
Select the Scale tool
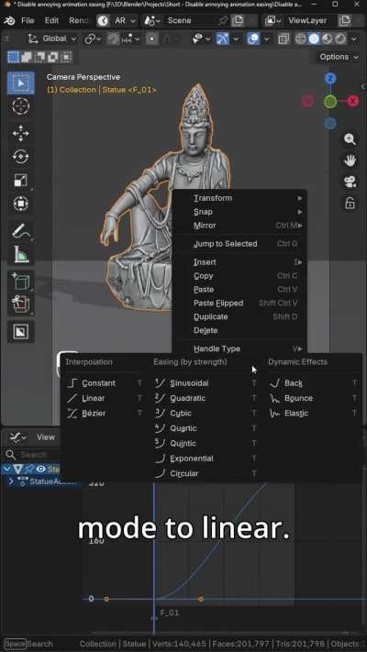[20, 180]
